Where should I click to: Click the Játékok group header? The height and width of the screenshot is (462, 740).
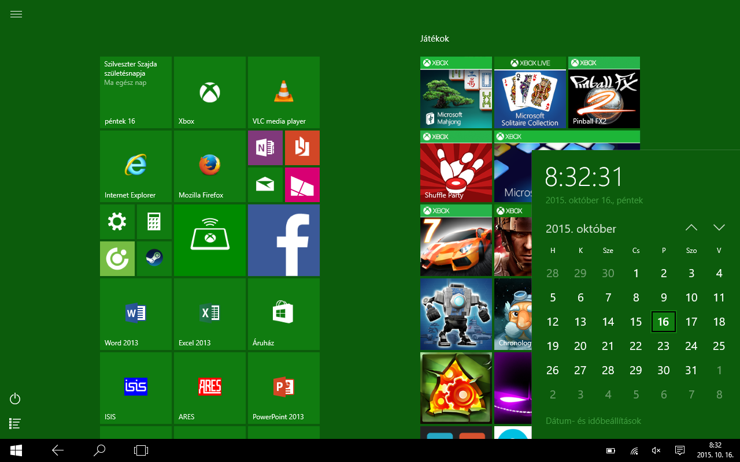point(435,39)
